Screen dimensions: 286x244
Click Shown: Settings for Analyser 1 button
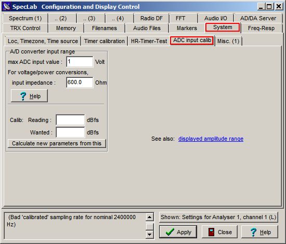tap(218, 217)
